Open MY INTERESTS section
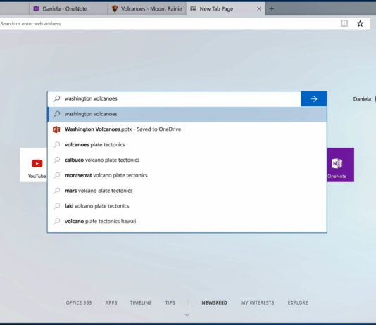Image resolution: width=376 pixels, height=325 pixels. (x=257, y=302)
